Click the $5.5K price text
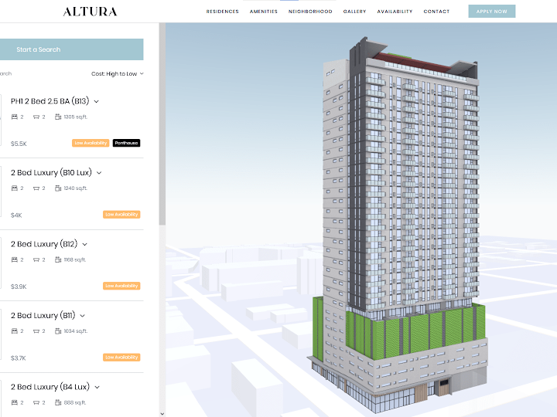 click(x=19, y=144)
